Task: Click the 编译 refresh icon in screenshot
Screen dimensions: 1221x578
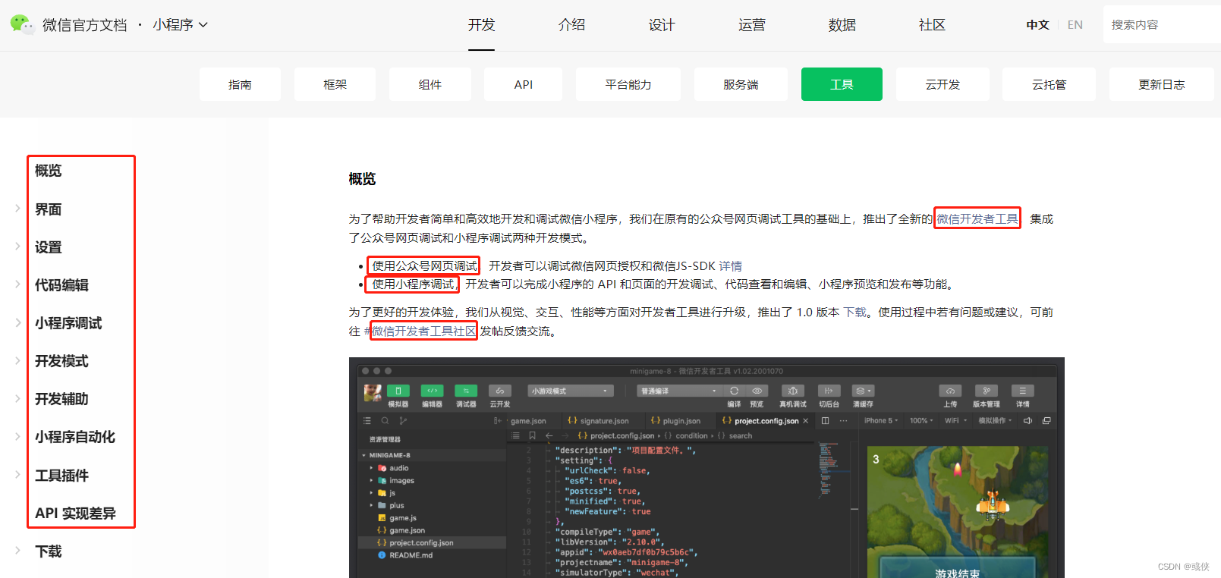Action: point(734,391)
